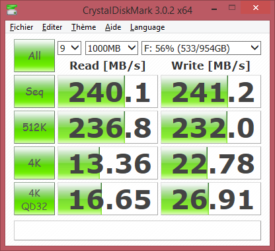This screenshot has height=251, width=275.
Task: Minimize the CrystalDiskMark window
Action: [x=214, y=9]
